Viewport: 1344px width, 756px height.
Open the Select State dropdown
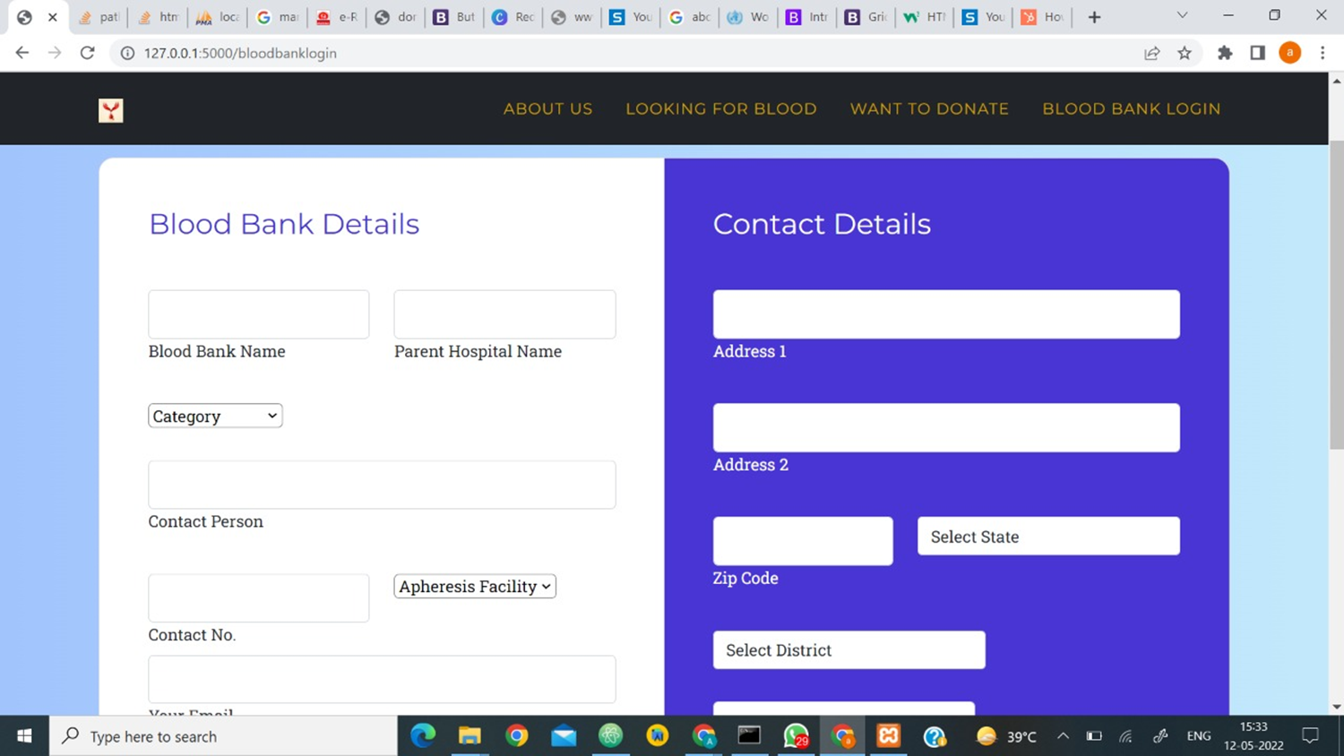tap(1047, 537)
